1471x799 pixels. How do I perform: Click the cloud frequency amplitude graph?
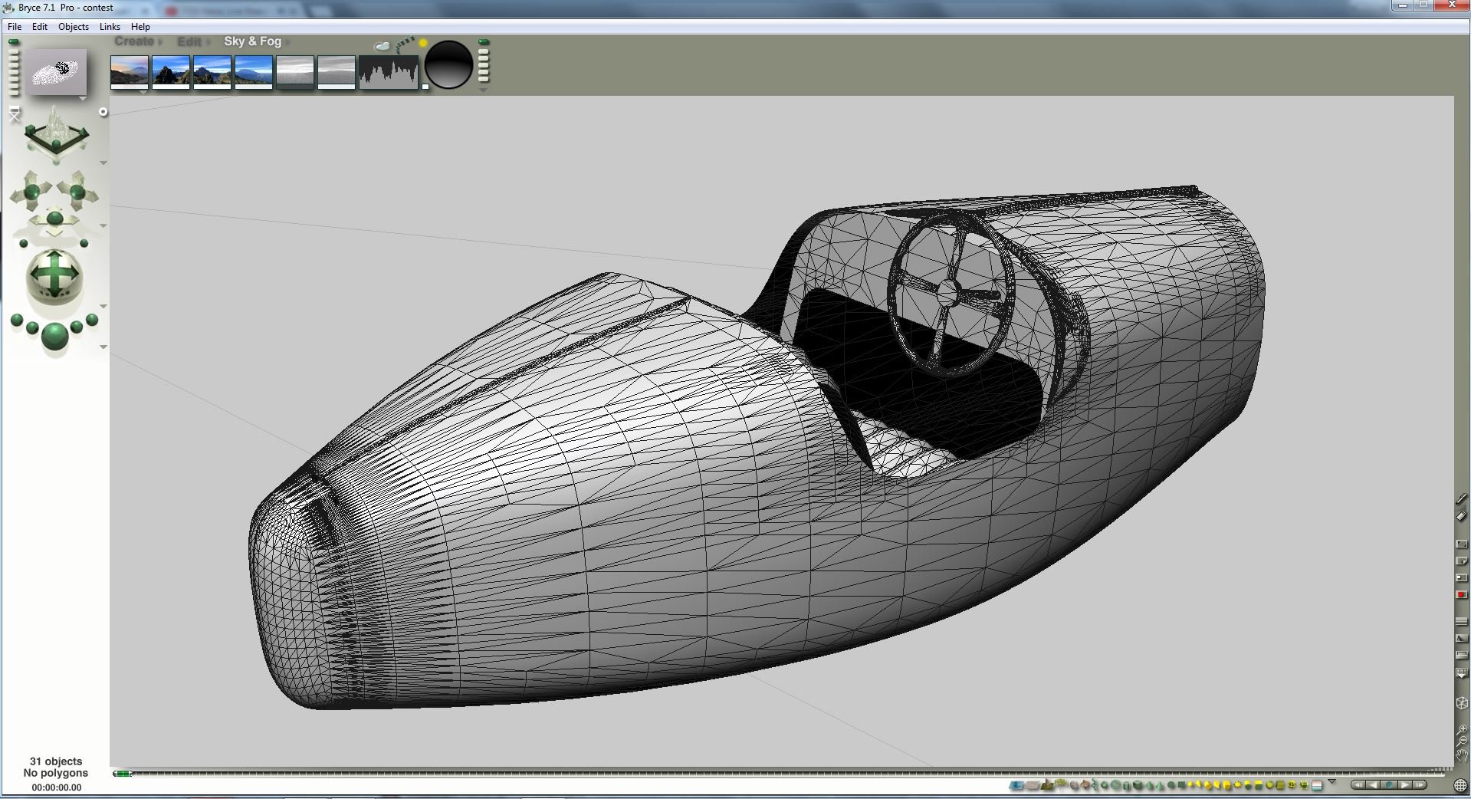pyautogui.click(x=389, y=72)
